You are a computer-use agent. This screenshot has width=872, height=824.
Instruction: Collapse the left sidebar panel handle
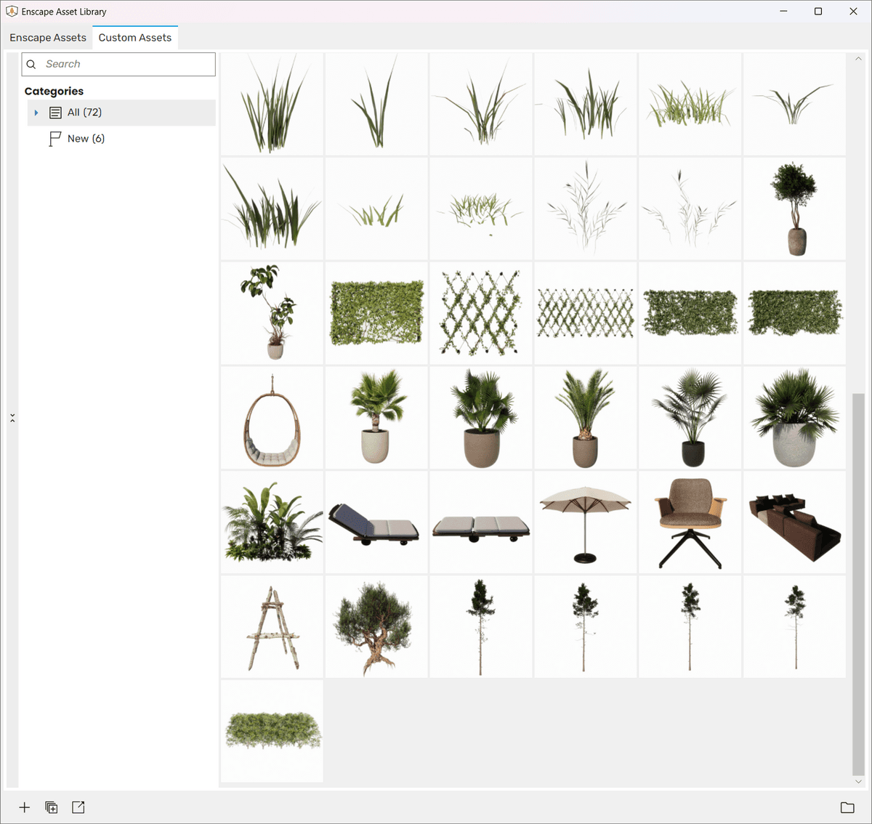[12, 418]
